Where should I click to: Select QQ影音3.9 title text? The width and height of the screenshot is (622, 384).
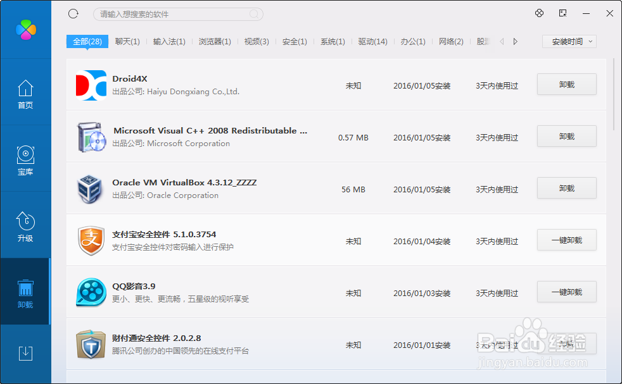(x=134, y=286)
